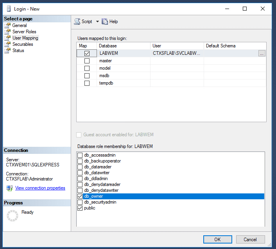Click the Ready progress spinner
Image resolution: width=276 pixels, height=249 pixels.
click(13, 215)
